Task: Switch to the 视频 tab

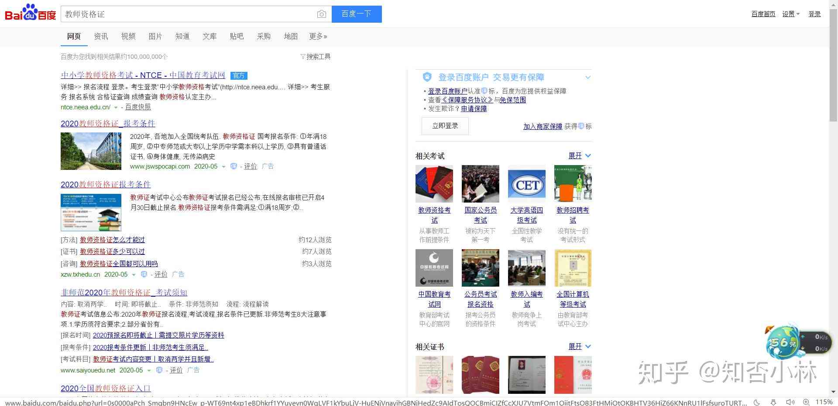Action: click(x=128, y=36)
